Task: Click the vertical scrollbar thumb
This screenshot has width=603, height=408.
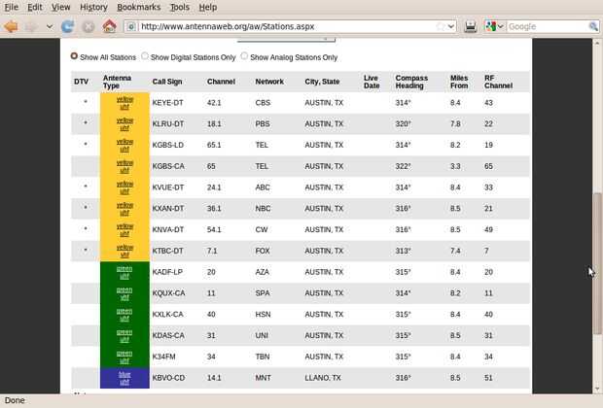Action: [x=597, y=263]
